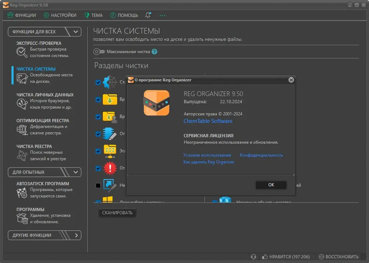Open the ФУНКЦИИ menu
This screenshot has width=369, height=263.
pyautogui.click(x=21, y=15)
